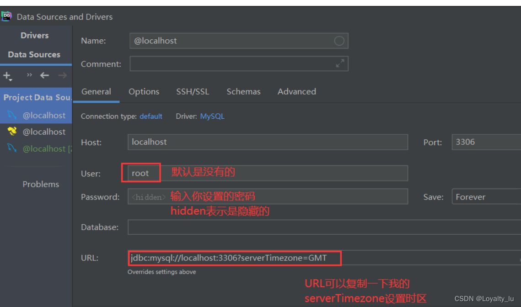Click the forward arrow navigation icon
Image resolution: width=521 pixels, height=307 pixels.
point(62,76)
